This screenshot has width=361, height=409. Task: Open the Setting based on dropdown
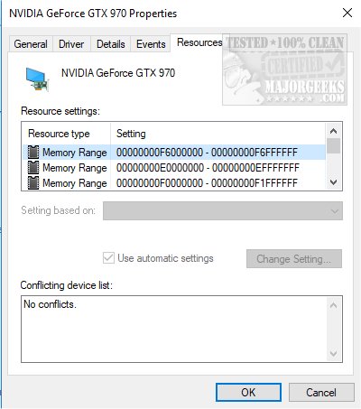click(x=223, y=211)
